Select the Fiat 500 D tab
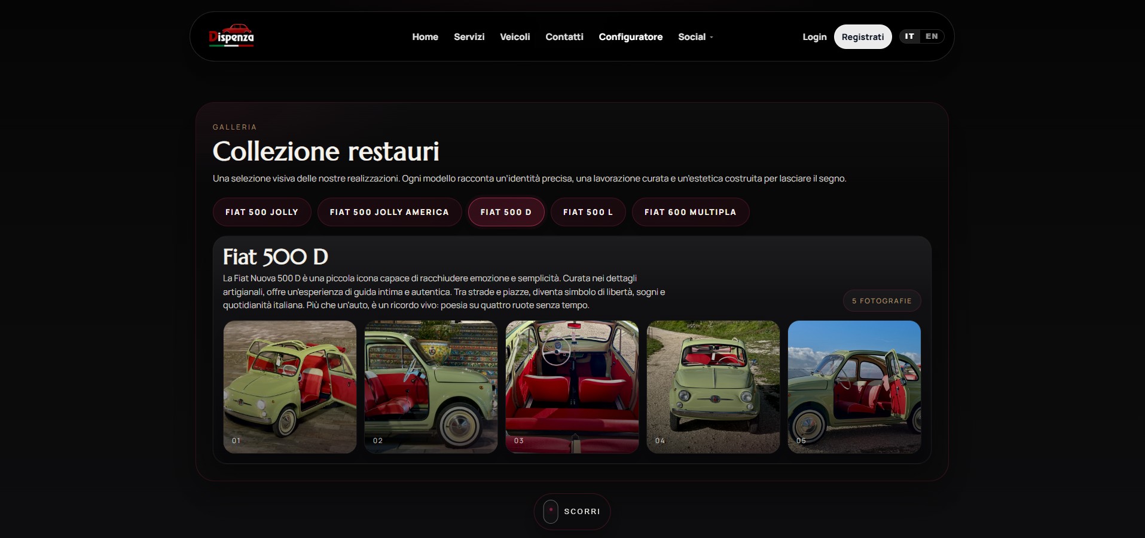1145x538 pixels. pos(506,212)
